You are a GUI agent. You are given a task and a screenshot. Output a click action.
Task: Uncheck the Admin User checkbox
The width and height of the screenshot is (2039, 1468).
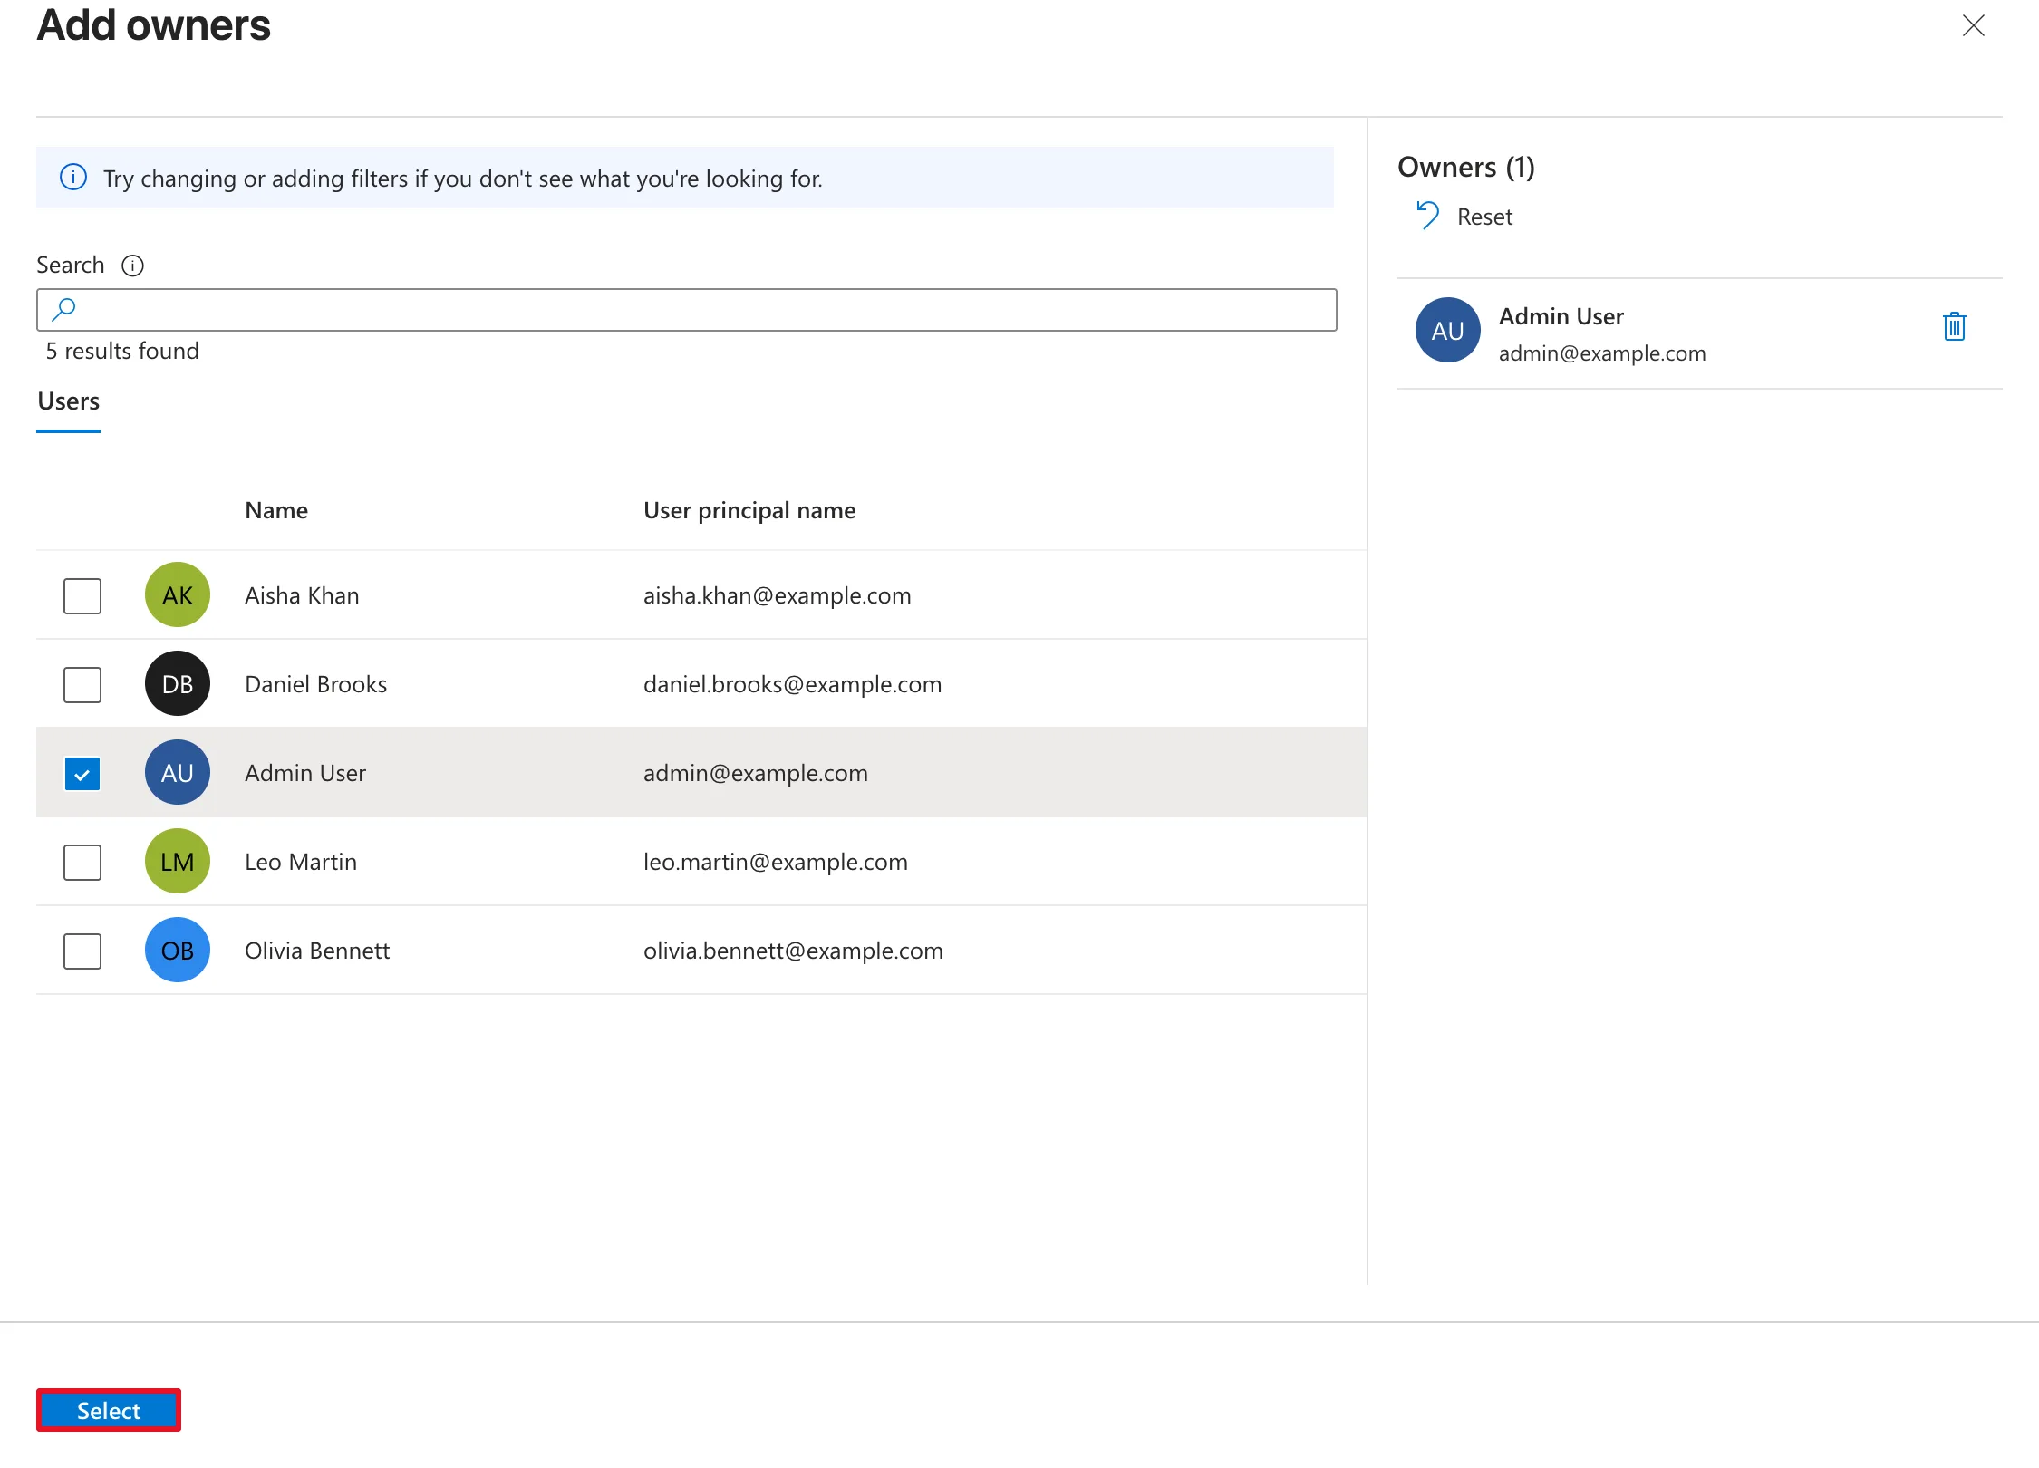click(x=82, y=774)
